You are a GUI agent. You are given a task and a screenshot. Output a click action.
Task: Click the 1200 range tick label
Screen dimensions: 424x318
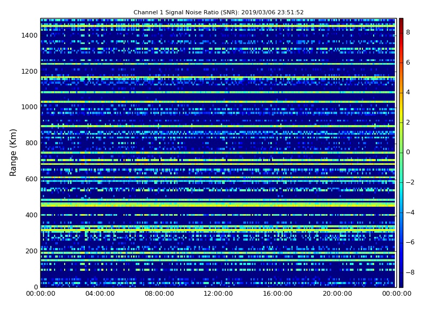coord(30,72)
